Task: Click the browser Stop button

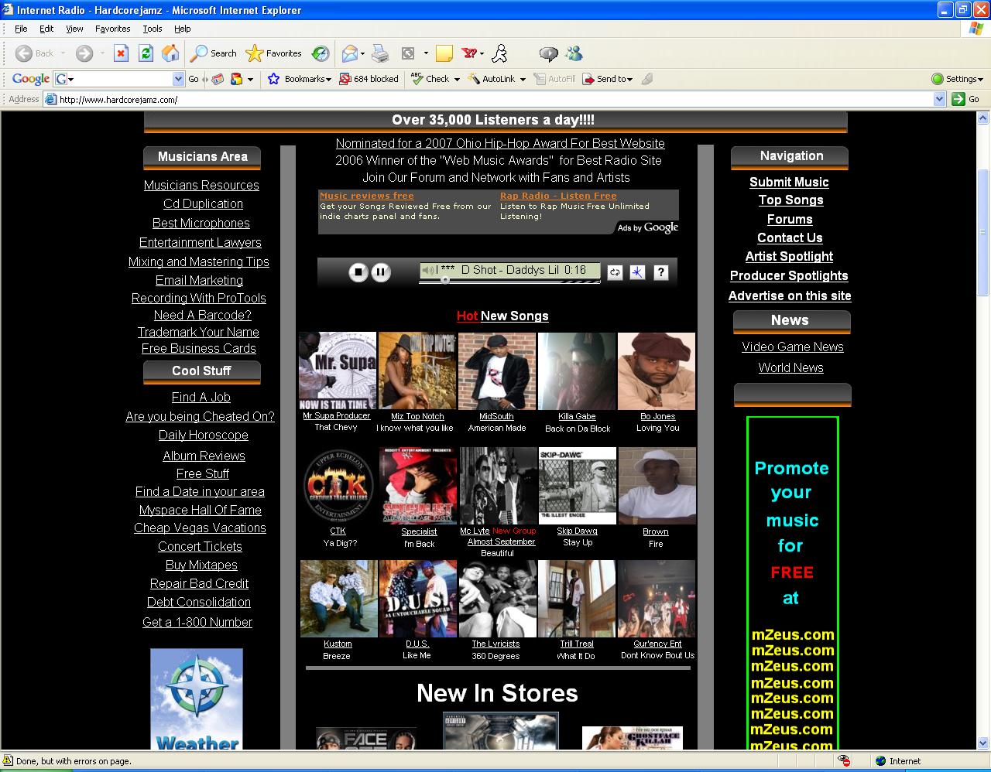Action: 121,53
